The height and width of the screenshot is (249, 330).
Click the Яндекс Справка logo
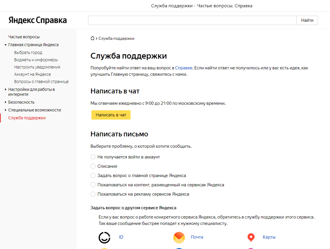point(38,20)
